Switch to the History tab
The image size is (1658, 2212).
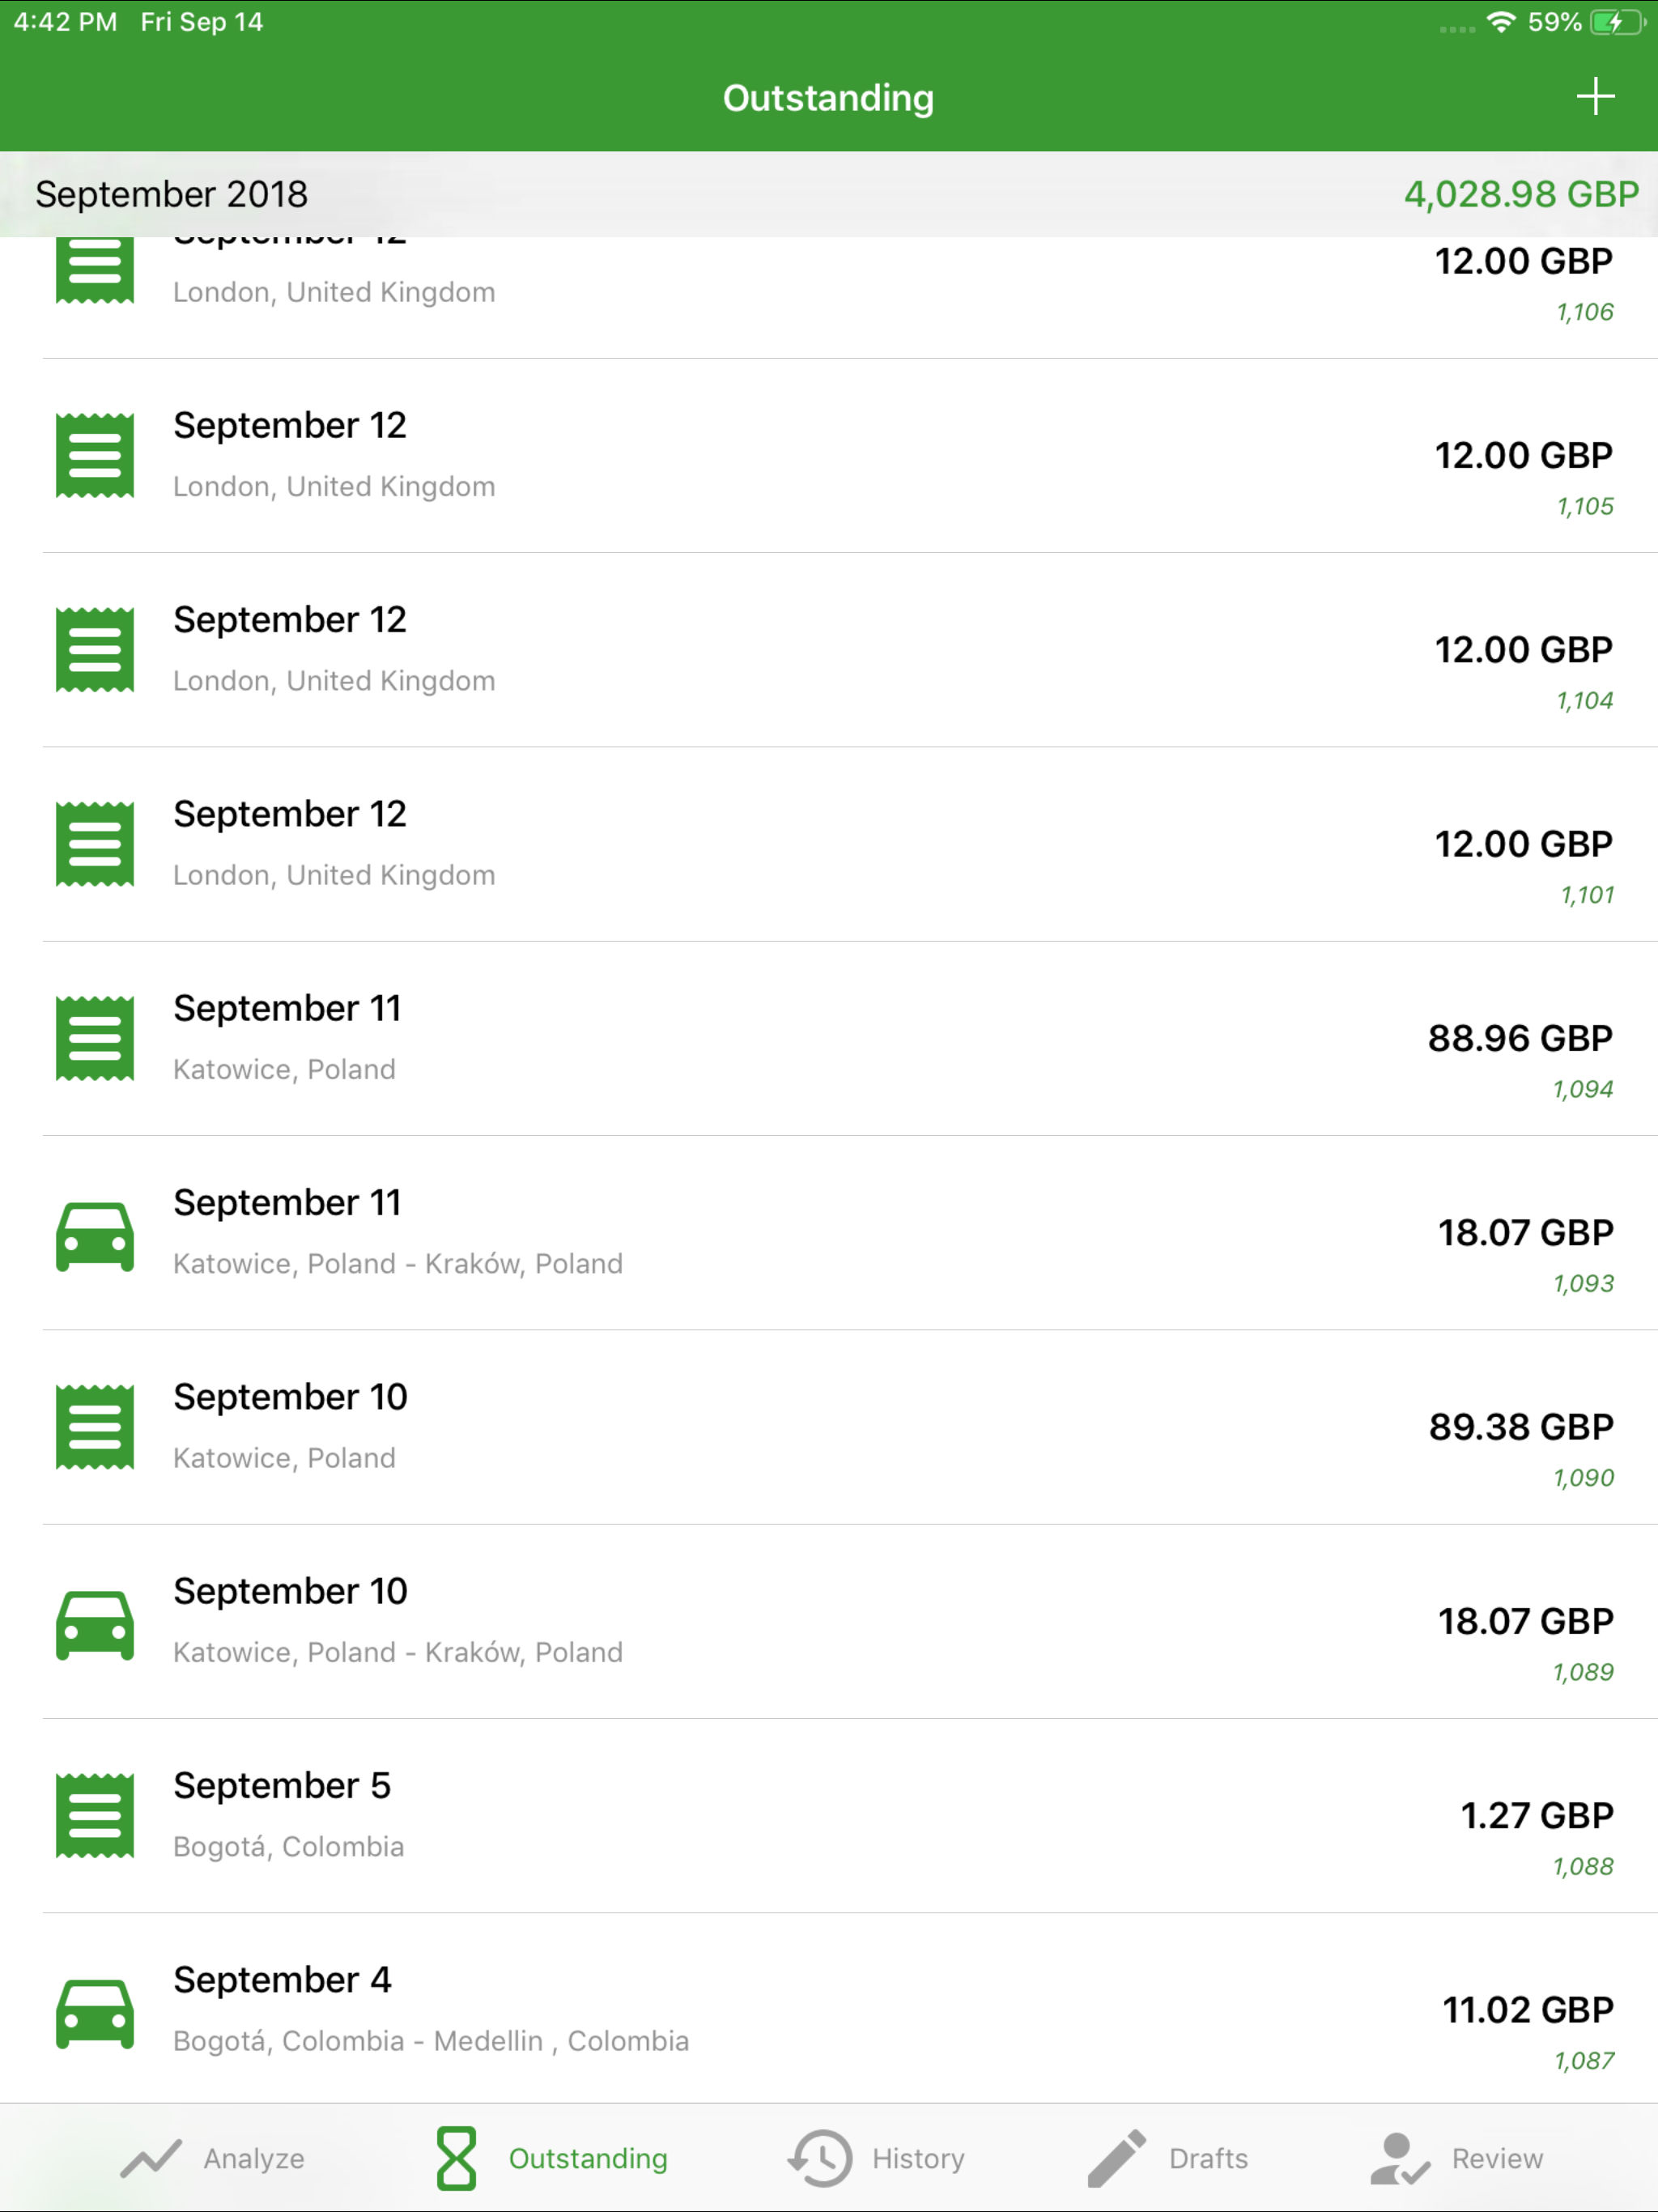click(876, 2158)
